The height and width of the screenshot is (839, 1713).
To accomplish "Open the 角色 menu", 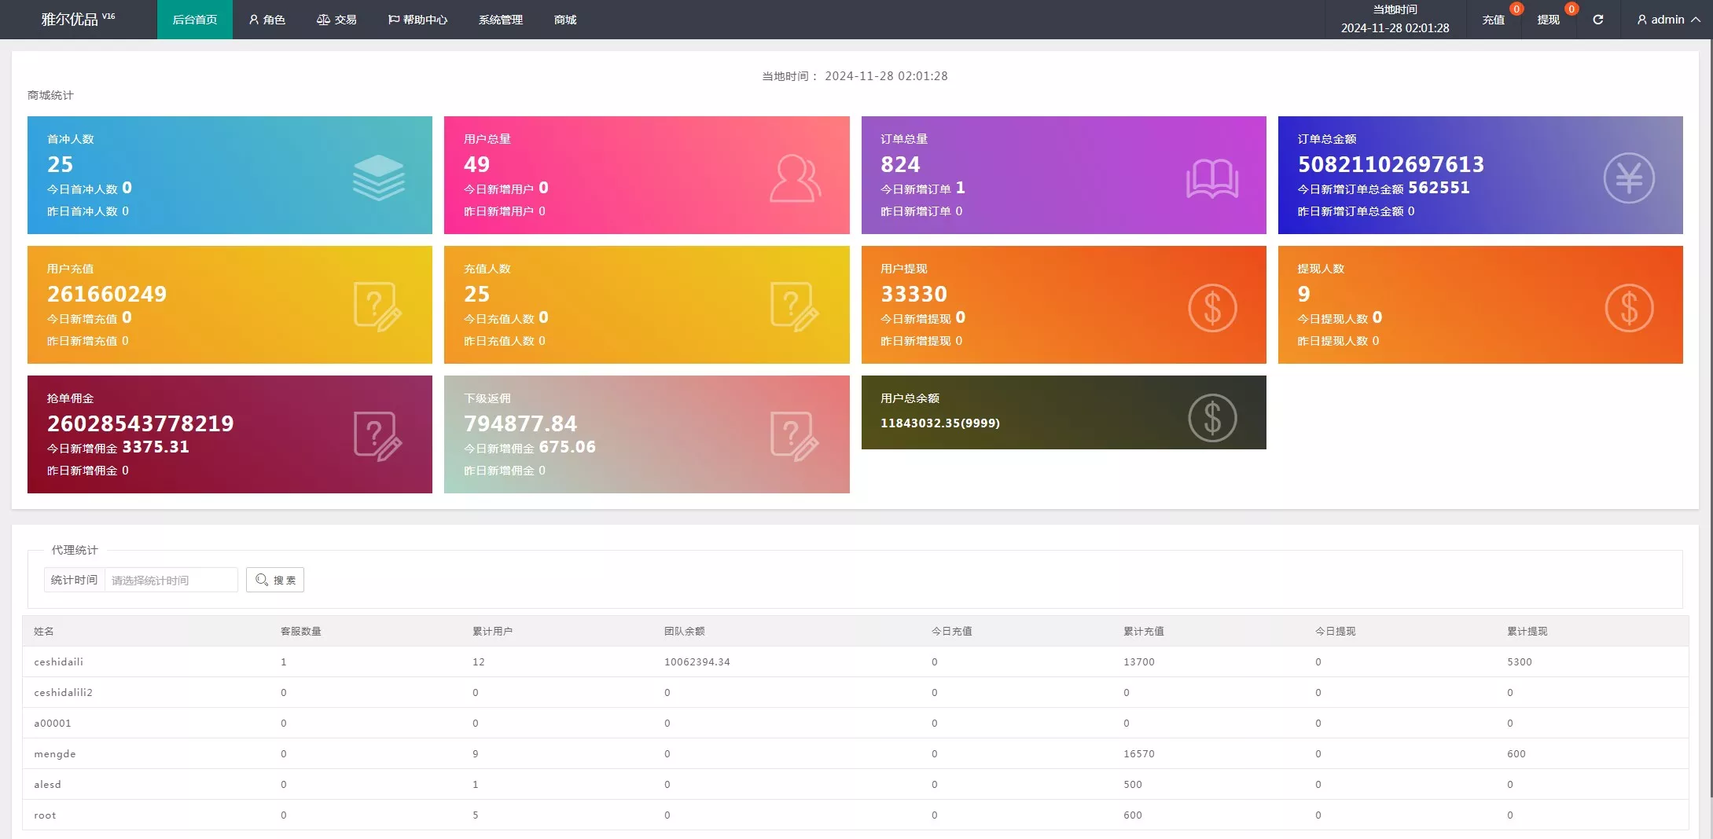I will (267, 20).
